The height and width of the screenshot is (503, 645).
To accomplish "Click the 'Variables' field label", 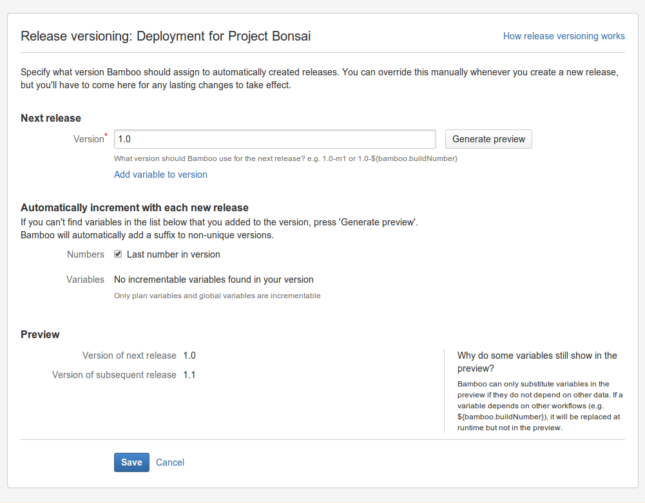I will tap(85, 280).
